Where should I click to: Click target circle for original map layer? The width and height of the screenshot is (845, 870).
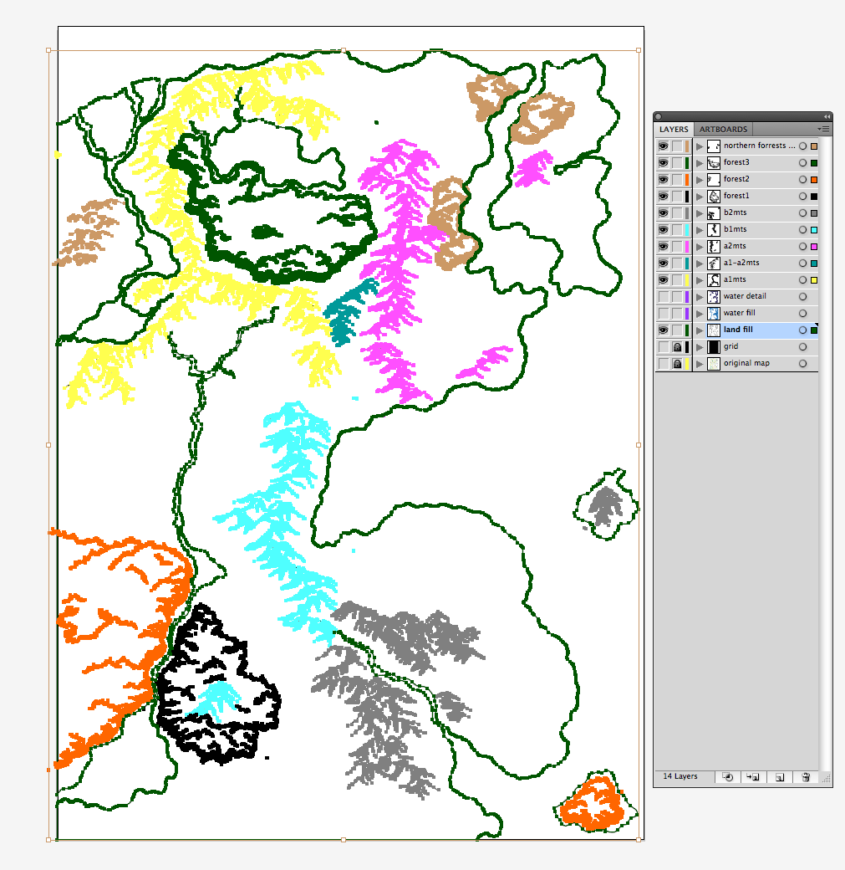pyautogui.click(x=802, y=363)
